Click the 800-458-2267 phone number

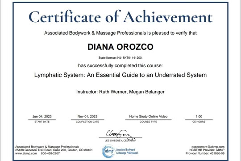click(50, 153)
